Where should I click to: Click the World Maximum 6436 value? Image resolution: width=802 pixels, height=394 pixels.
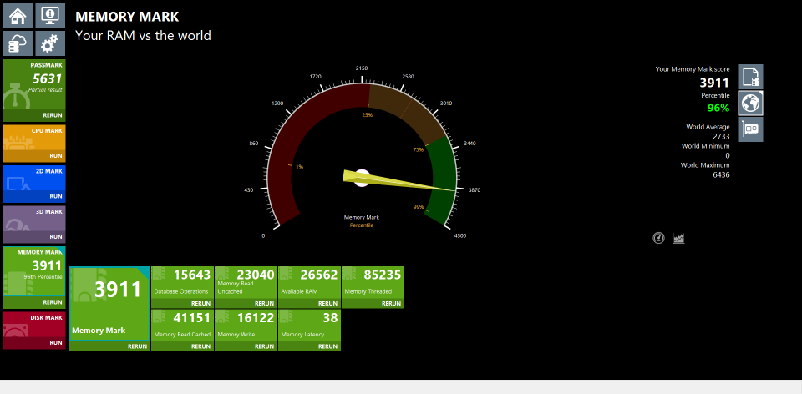(x=721, y=174)
